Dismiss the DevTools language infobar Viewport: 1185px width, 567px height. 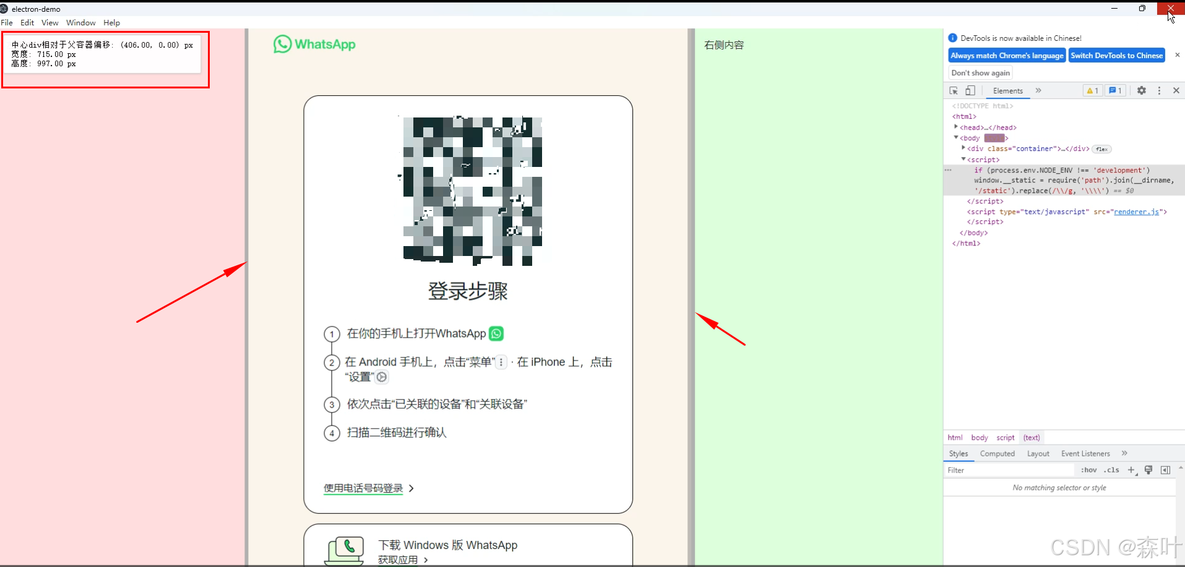[1178, 55]
